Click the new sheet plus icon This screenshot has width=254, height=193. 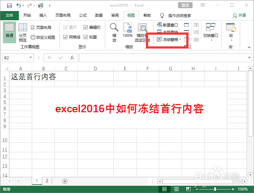point(65,181)
